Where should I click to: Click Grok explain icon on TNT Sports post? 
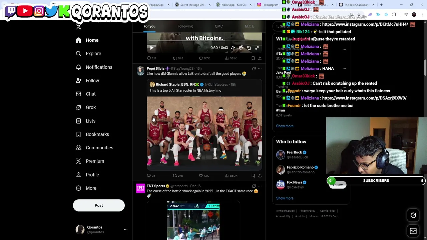[254, 186]
